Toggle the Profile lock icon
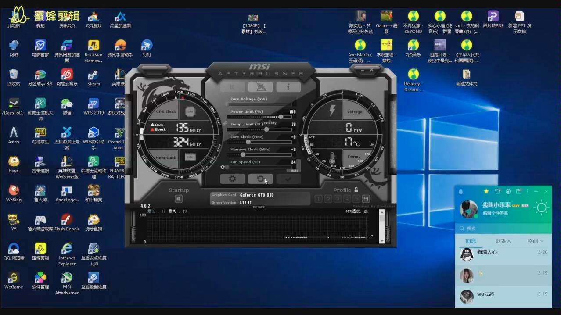The image size is (561, 315). 356,190
